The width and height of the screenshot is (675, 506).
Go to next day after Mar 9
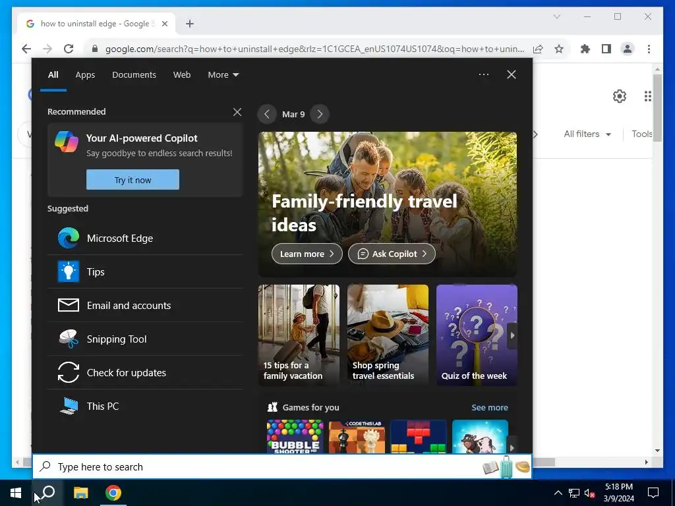tap(320, 114)
